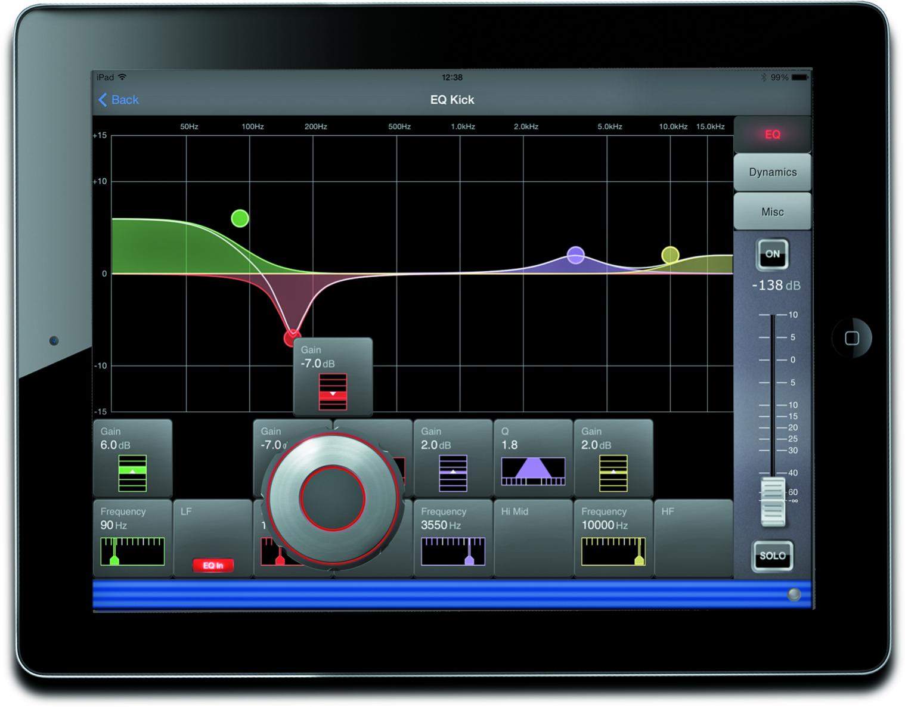905x707 pixels.
Task: Toggle the red EQ In switch
Action: [213, 565]
